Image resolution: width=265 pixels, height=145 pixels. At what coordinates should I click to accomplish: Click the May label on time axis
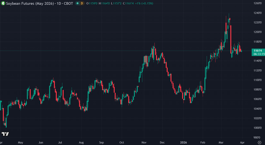(x=21, y=142)
